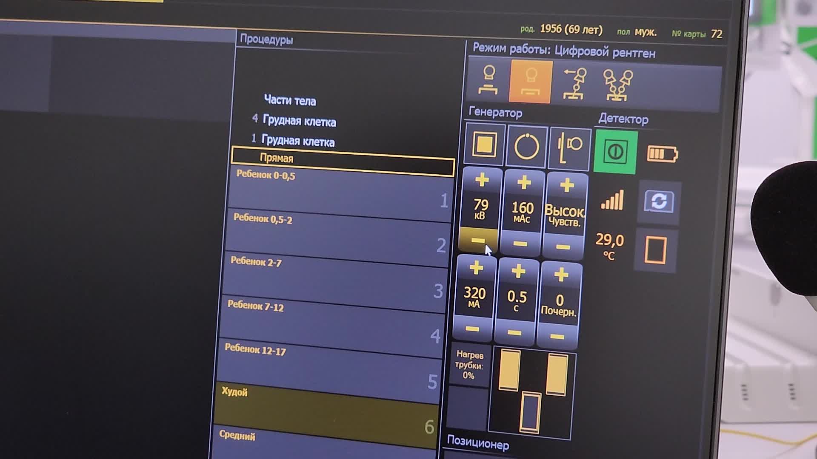The height and width of the screenshot is (459, 817).
Task: Click the square focus icon under Генератор
Action: coord(485,145)
